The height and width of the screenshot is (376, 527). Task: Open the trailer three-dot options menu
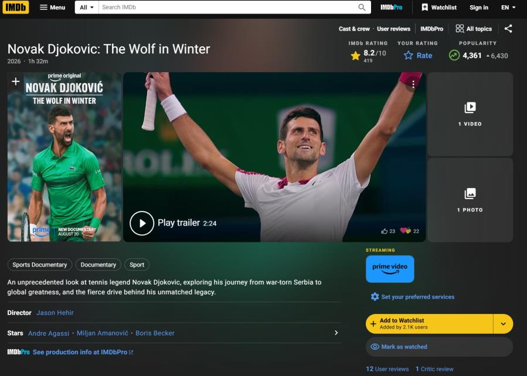click(x=413, y=84)
